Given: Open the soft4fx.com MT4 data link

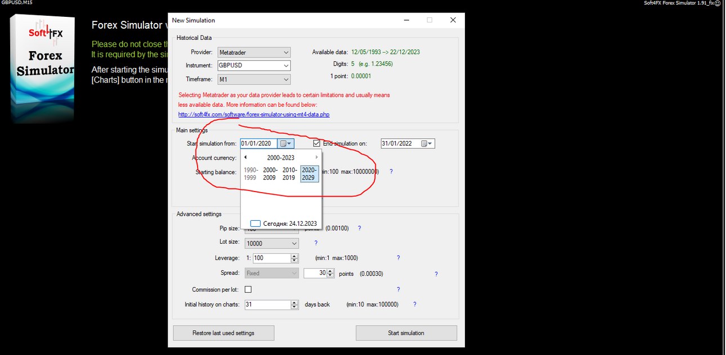Looking at the screenshot, I should (x=254, y=115).
